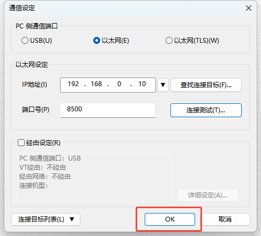Select the 以太网(TLS)(W) radio option
Image resolution: width=261 pixels, height=236 pixels.
(x=192, y=41)
